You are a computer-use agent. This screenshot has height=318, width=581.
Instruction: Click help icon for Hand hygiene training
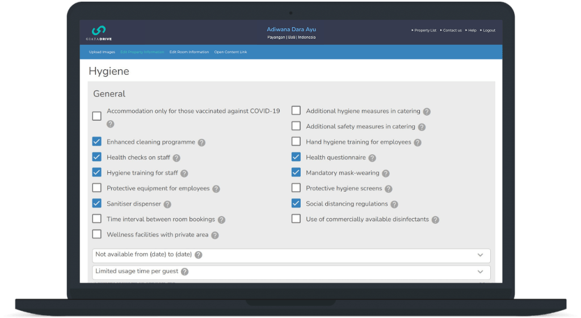coord(418,143)
